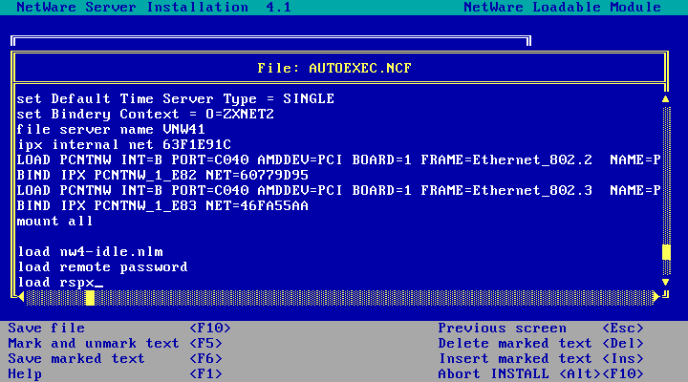Click 'Abort INSTALL' Alt+F10 hint
This screenshot has height=382, width=688.
[541, 374]
